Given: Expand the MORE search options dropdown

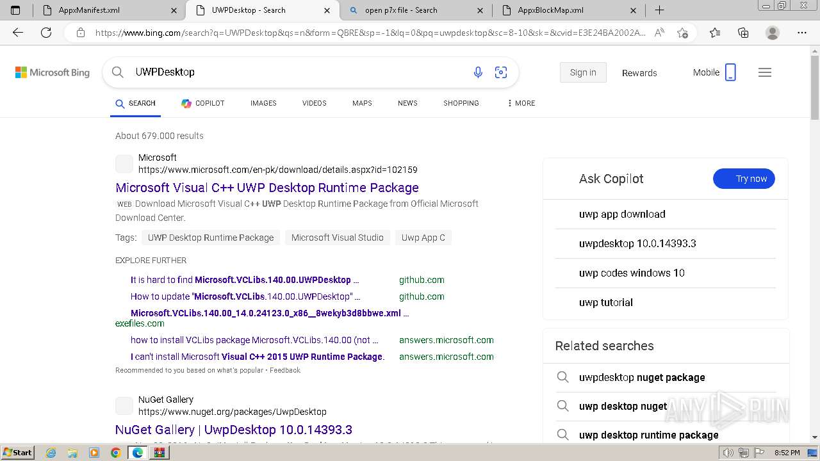Looking at the screenshot, I should pos(521,103).
